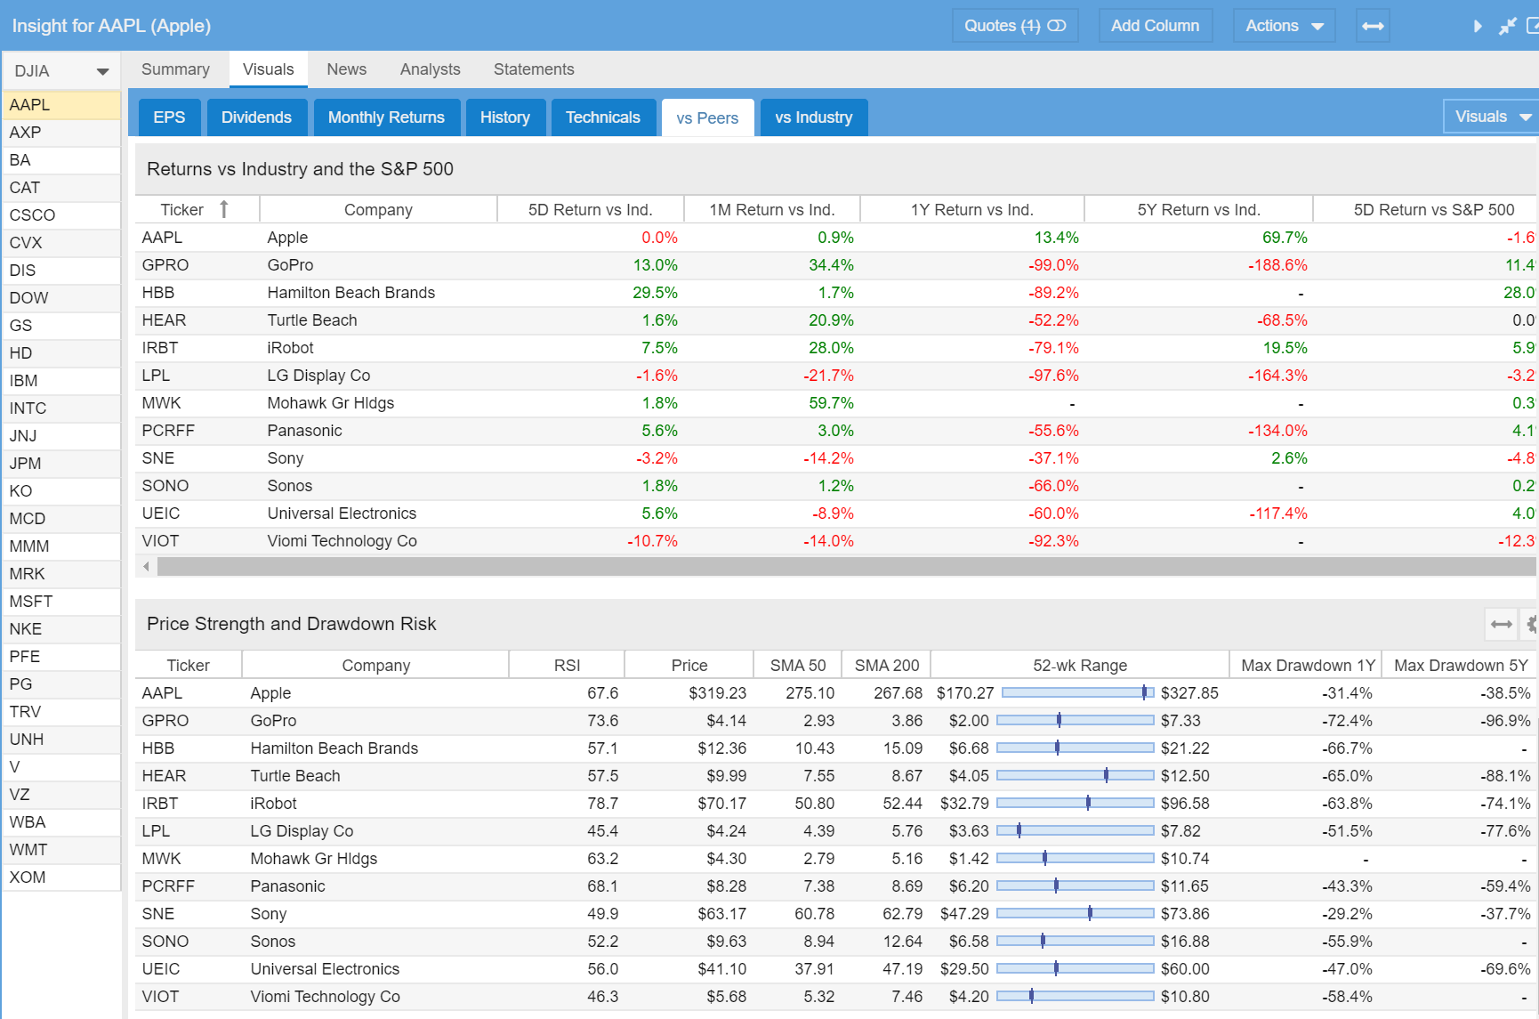The width and height of the screenshot is (1539, 1019).
Task: Sort by 5D Return vs Ind. column
Action: tap(590, 210)
